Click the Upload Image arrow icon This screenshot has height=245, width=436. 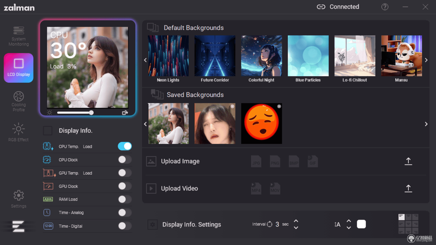tap(408, 161)
